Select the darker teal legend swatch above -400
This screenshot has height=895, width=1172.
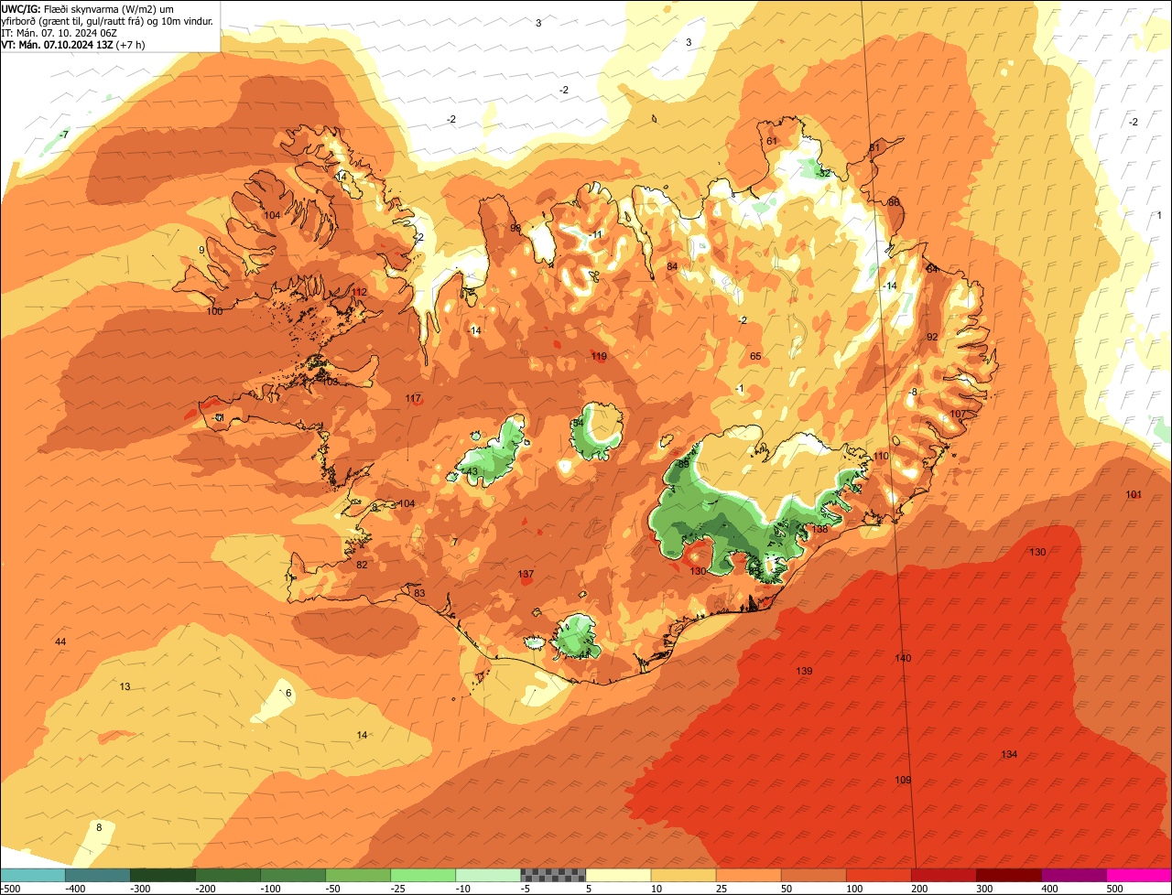tap(98, 875)
